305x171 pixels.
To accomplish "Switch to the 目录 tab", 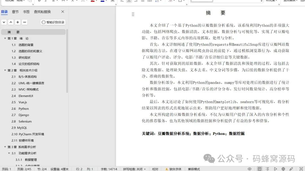I will pyautogui.click(x=4, y=12).
